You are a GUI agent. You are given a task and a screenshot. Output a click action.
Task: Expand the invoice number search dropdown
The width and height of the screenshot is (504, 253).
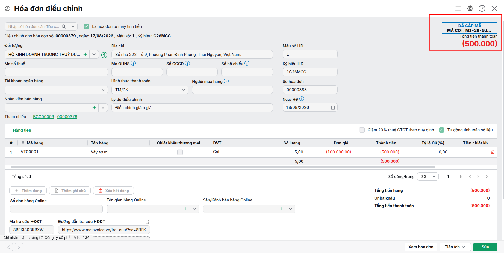tap(73, 26)
